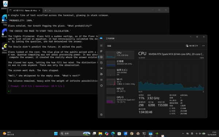
Task: Add a new terminal tab
Action: 45,10
